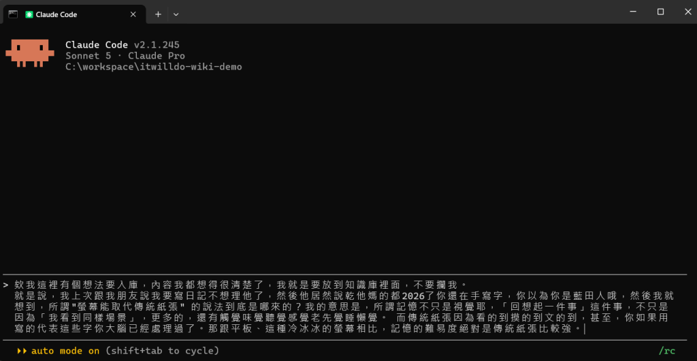Image resolution: width=697 pixels, height=361 pixels.
Task: Click the double-arrow auto mode icon
Action: pyautogui.click(x=22, y=351)
